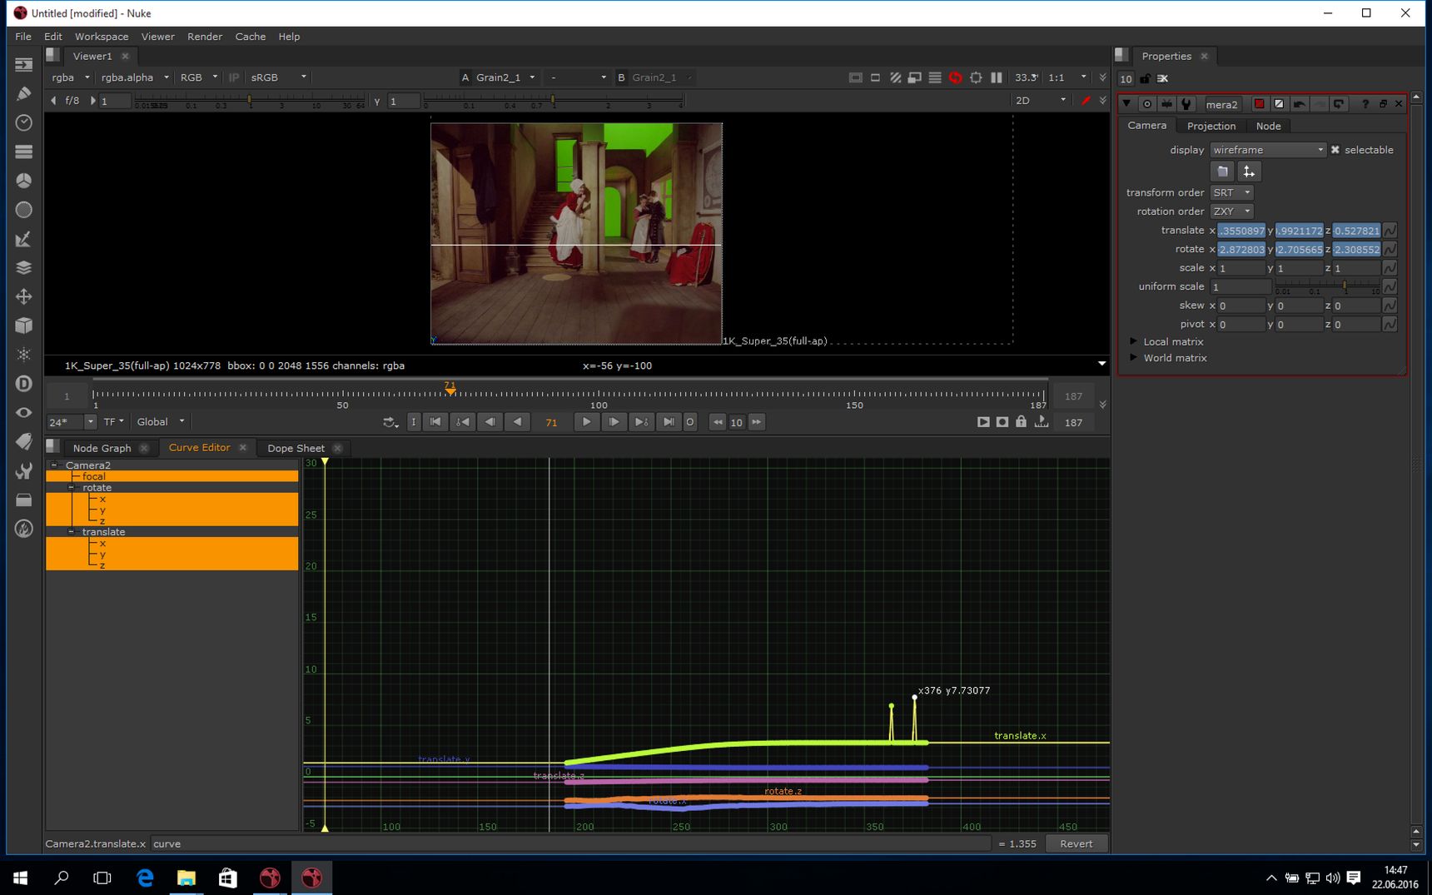This screenshot has height=895, width=1432.
Task: Open the Keyer nodes toolbar menu
Action: [x=24, y=239]
